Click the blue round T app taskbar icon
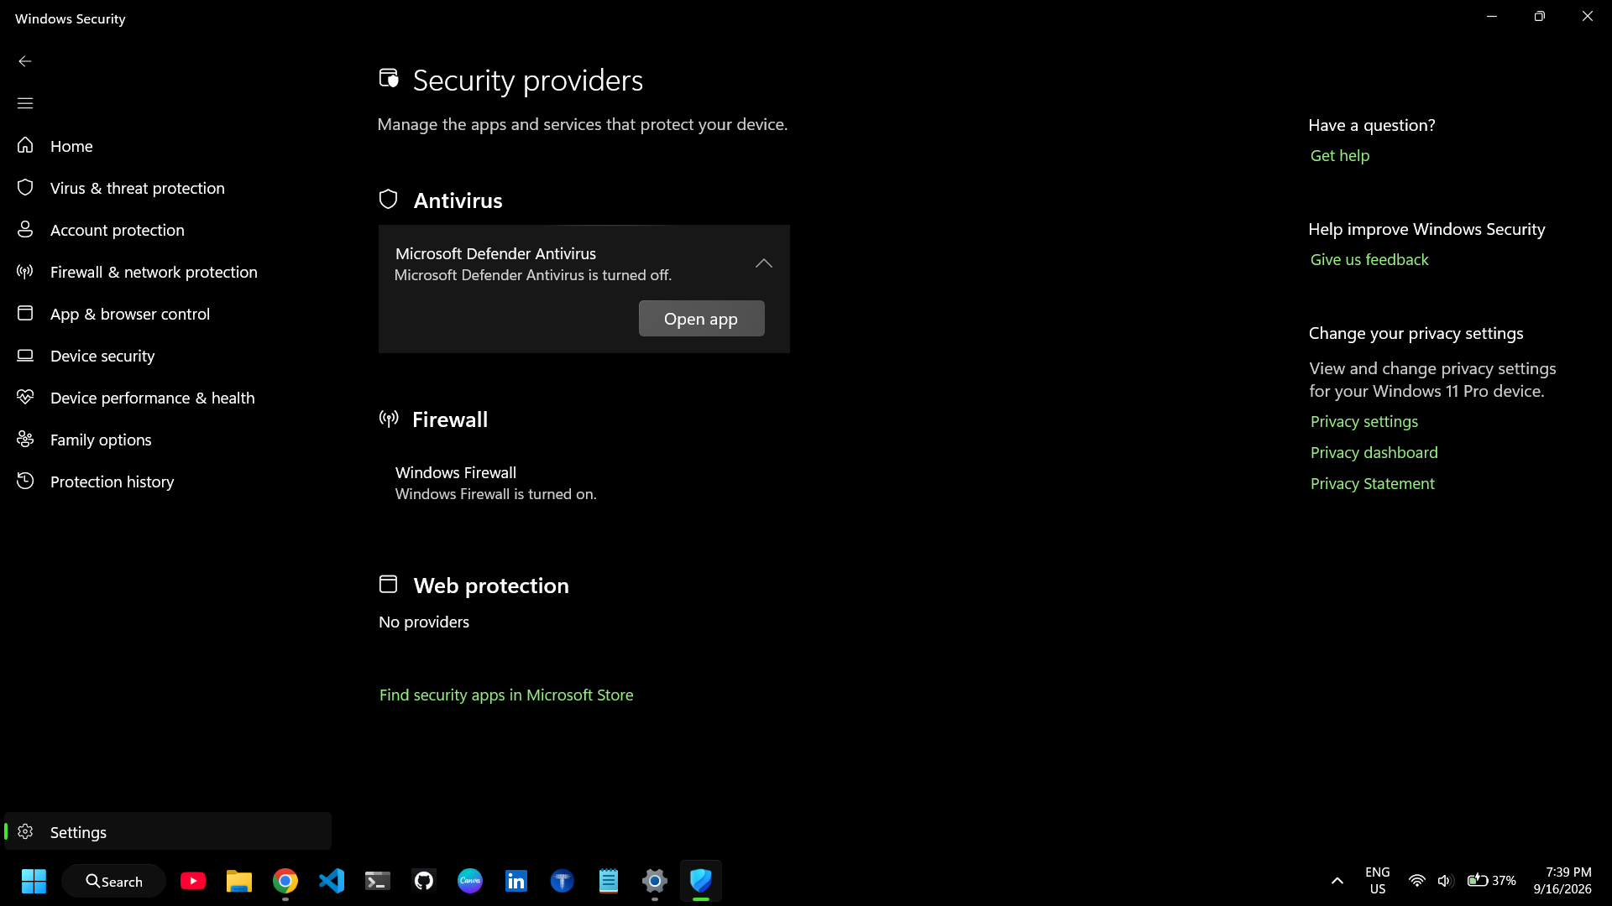Viewport: 1612px width, 906px height. pos(563,881)
